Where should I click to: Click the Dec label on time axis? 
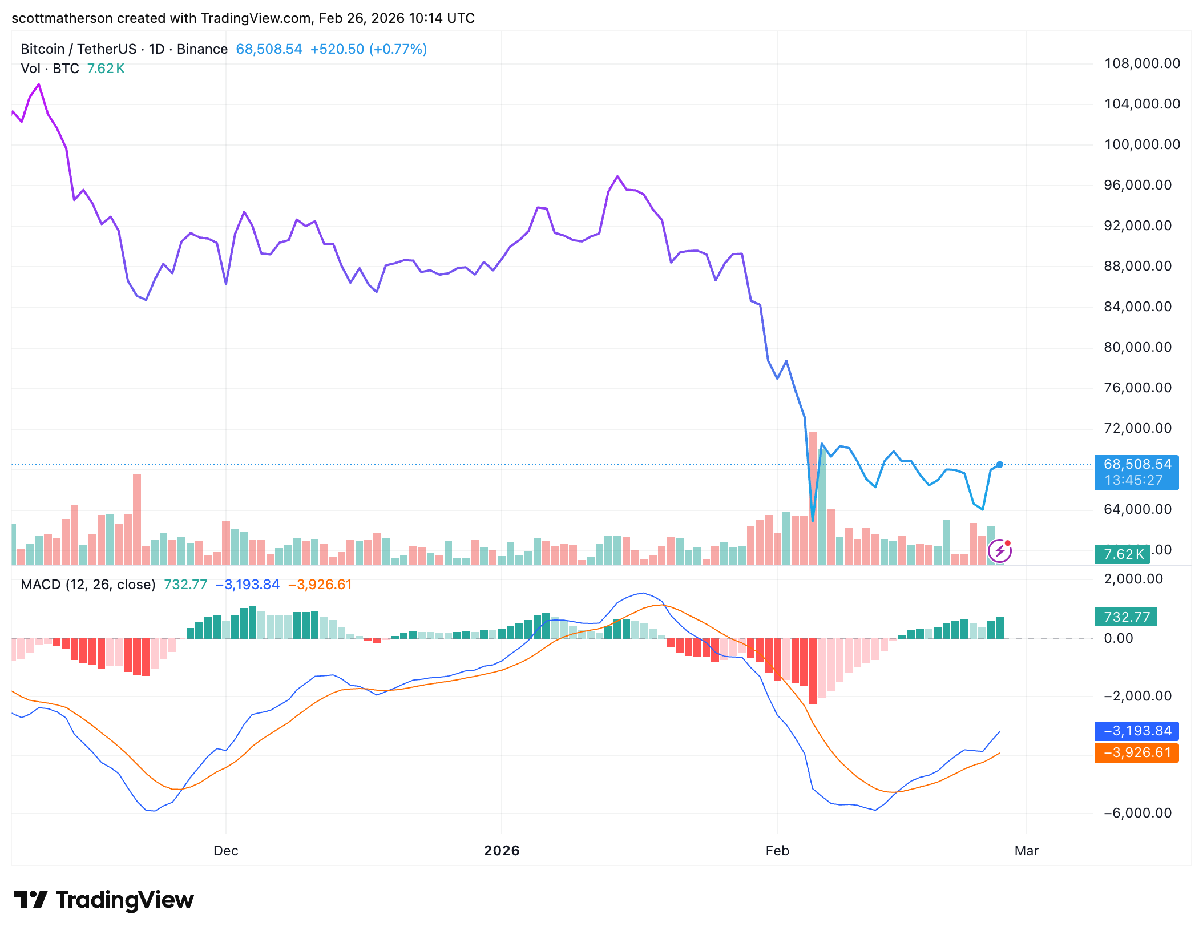(225, 851)
